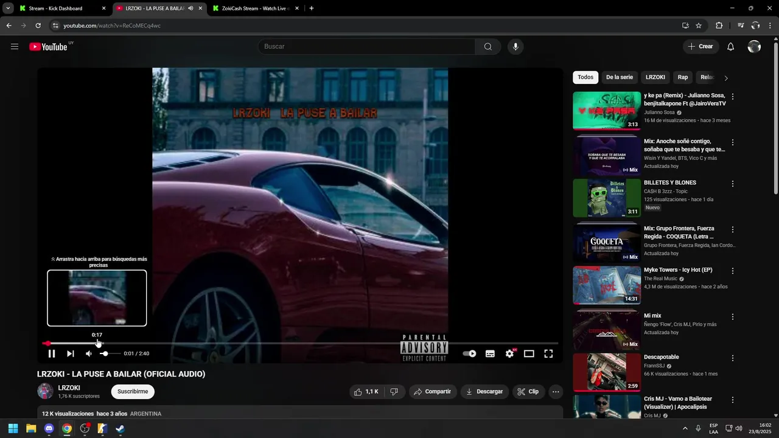Open options menu for Mix Grupo Frontera
The height and width of the screenshot is (438, 779).
[733, 230]
